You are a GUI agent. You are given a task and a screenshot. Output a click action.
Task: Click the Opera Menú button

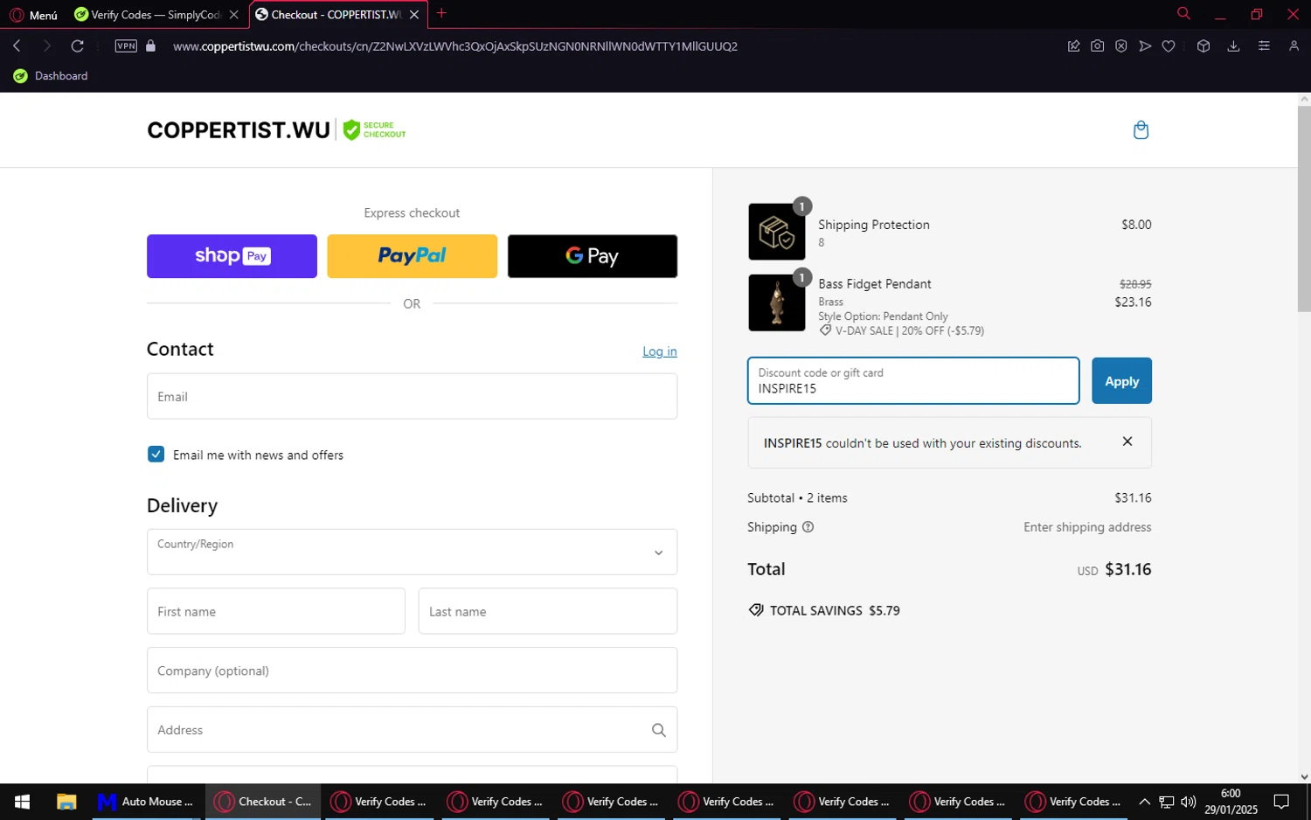(x=34, y=15)
